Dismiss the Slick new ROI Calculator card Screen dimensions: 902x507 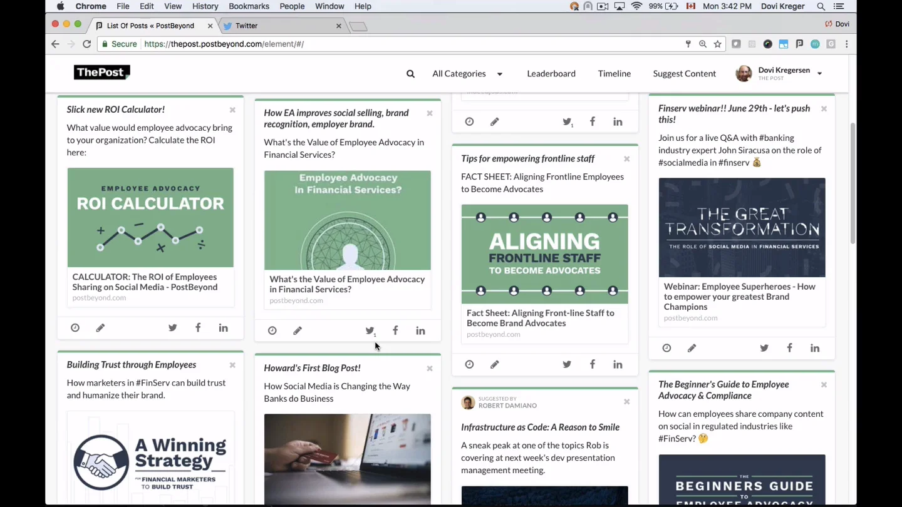point(232,110)
